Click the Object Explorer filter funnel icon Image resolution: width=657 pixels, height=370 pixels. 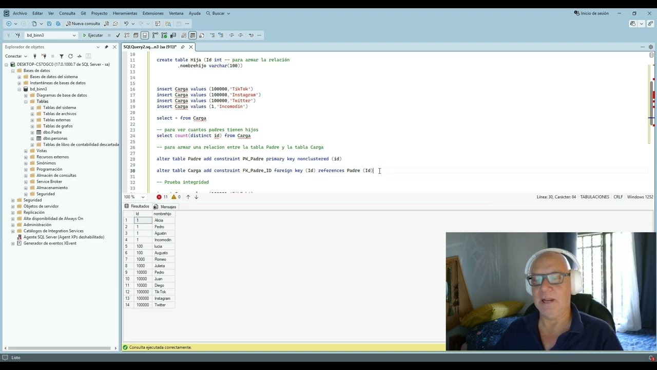click(62, 56)
